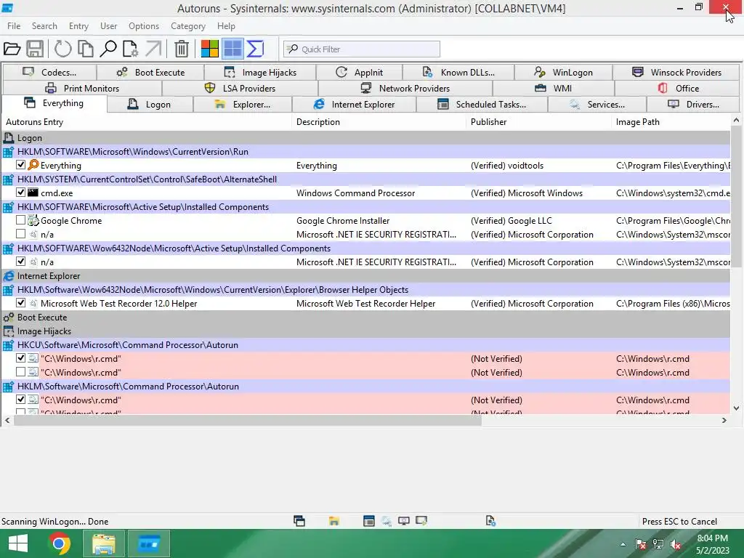Switch to the Winsock Providers tab
Viewport: 744px width, 558px height.
pyautogui.click(x=676, y=72)
